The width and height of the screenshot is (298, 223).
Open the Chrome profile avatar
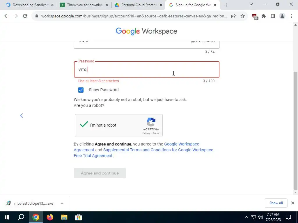282,16
